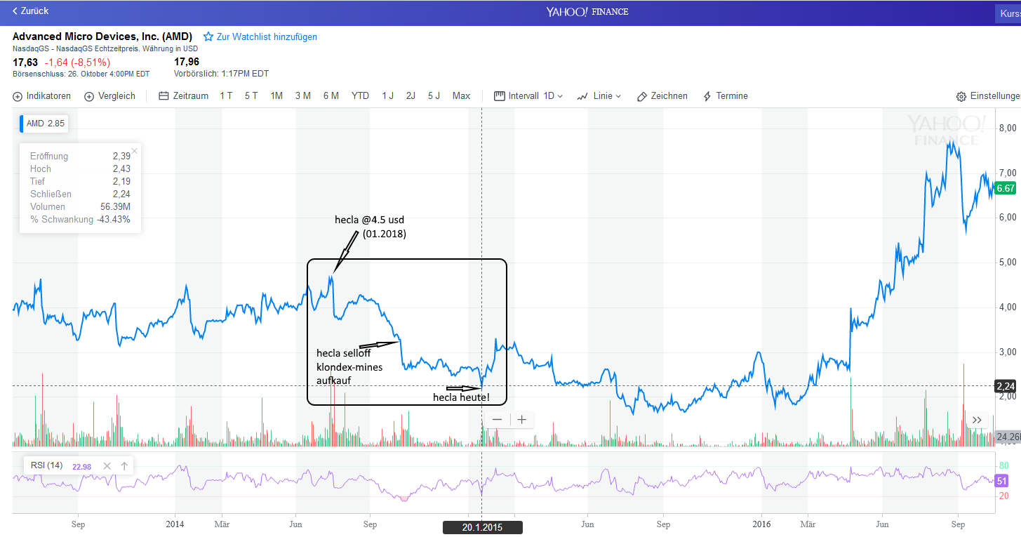
Task: Open Einstellungen with the gear icon
Action: coord(961,96)
